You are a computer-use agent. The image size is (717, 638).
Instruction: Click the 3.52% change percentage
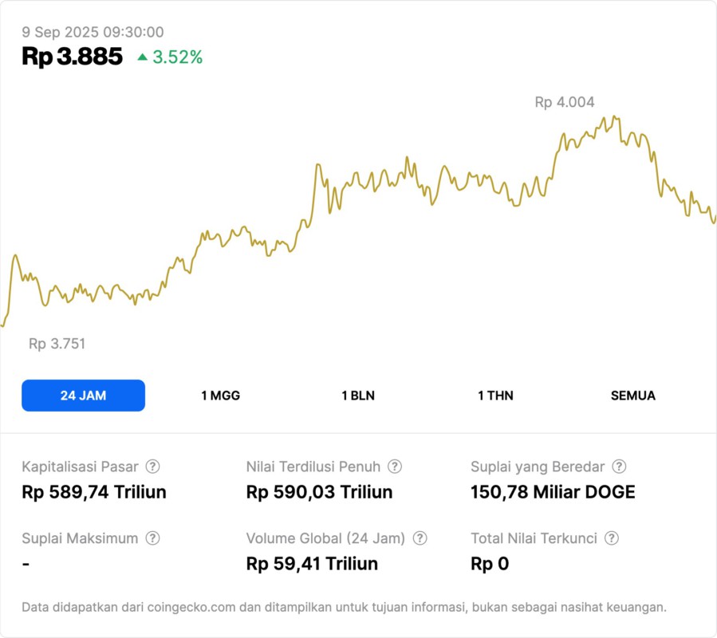click(x=178, y=57)
